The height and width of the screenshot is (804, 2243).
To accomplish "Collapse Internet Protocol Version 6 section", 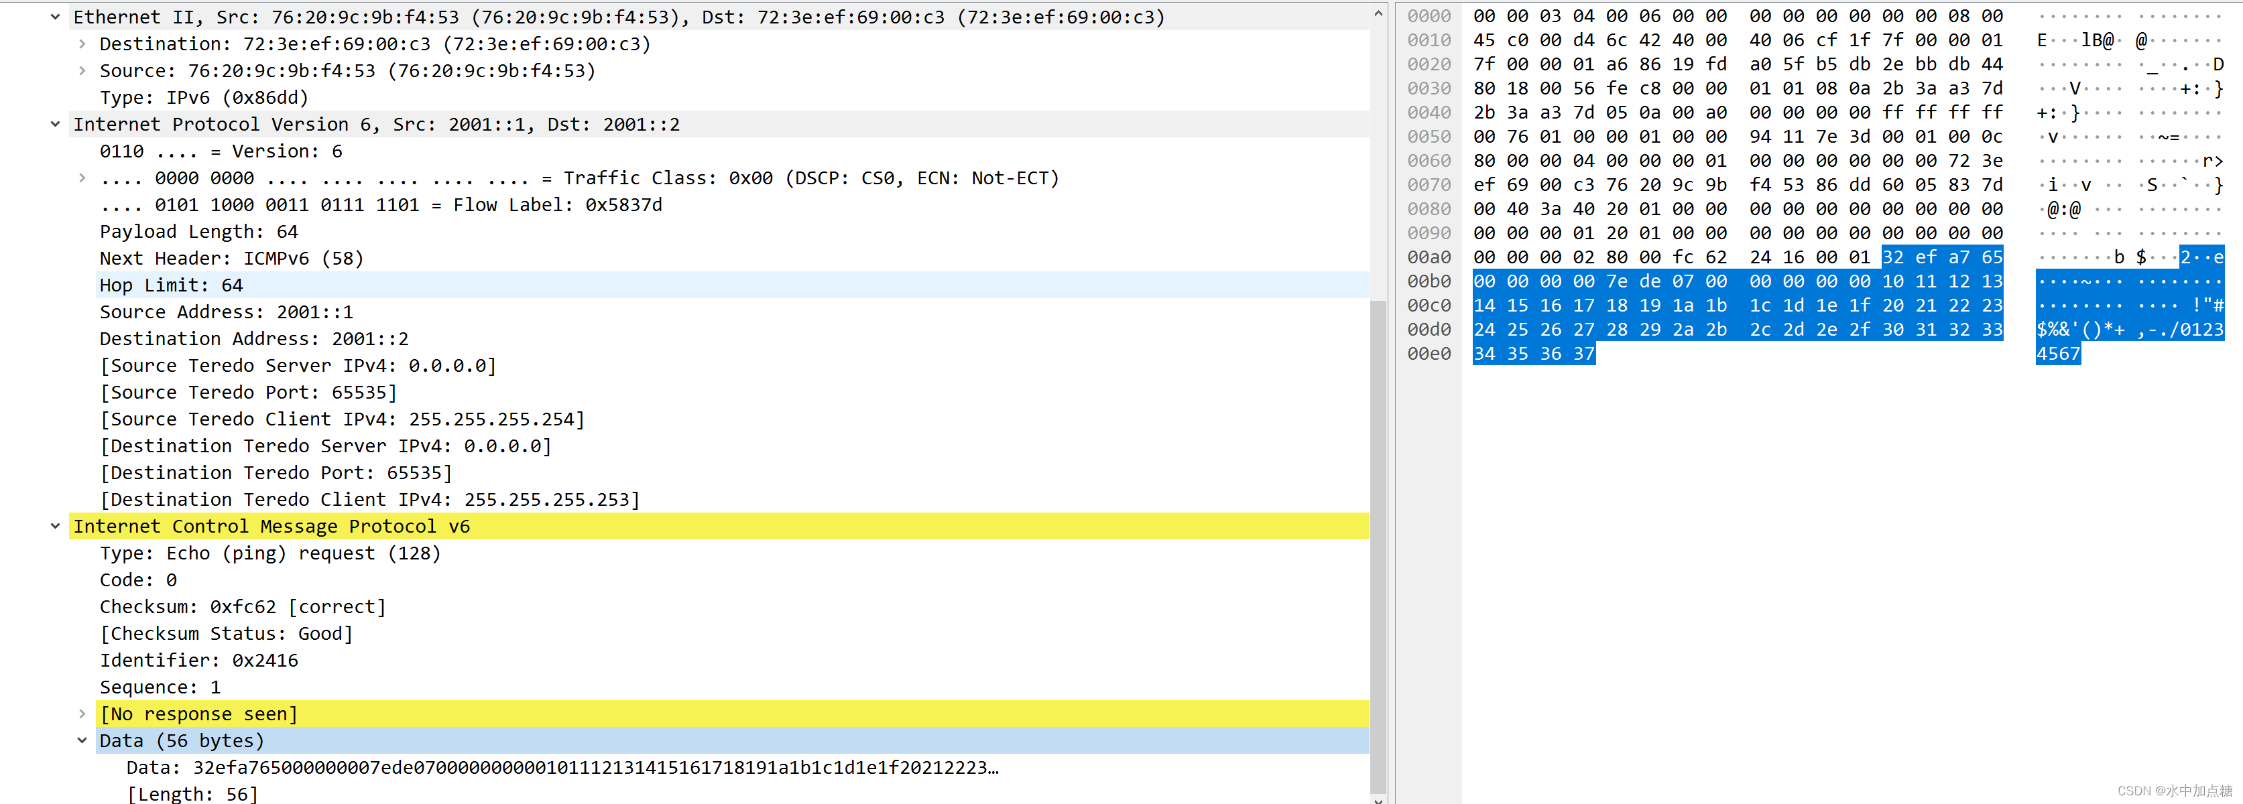I will tap(55, 125).
